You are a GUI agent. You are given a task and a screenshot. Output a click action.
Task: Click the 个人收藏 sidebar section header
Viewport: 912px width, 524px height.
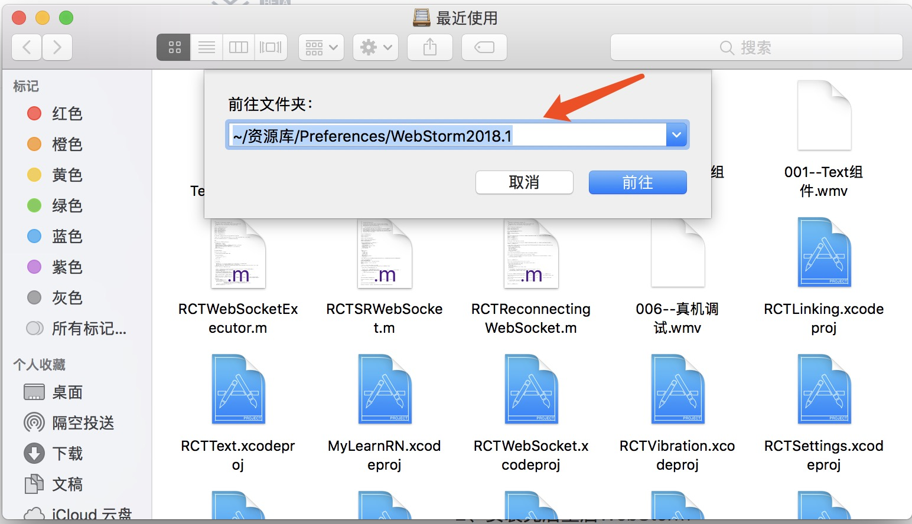(40, 365)
